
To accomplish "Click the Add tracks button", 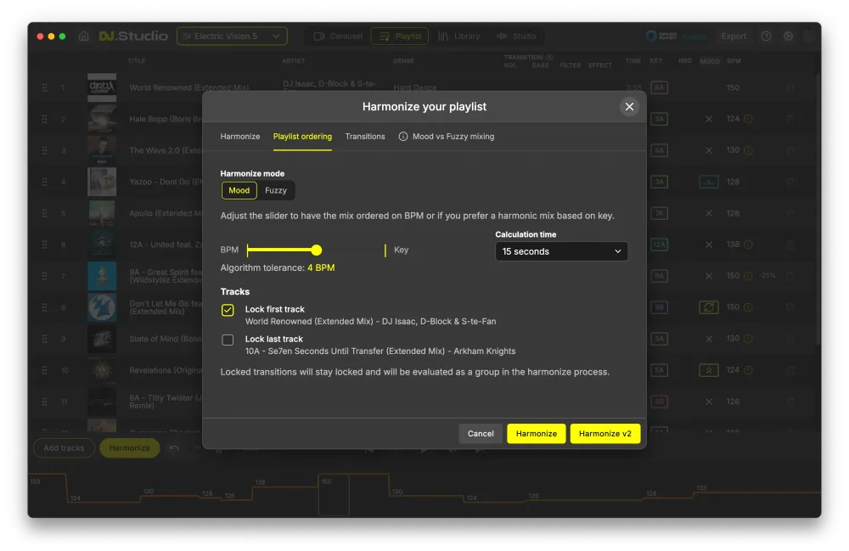I will 64,448.
